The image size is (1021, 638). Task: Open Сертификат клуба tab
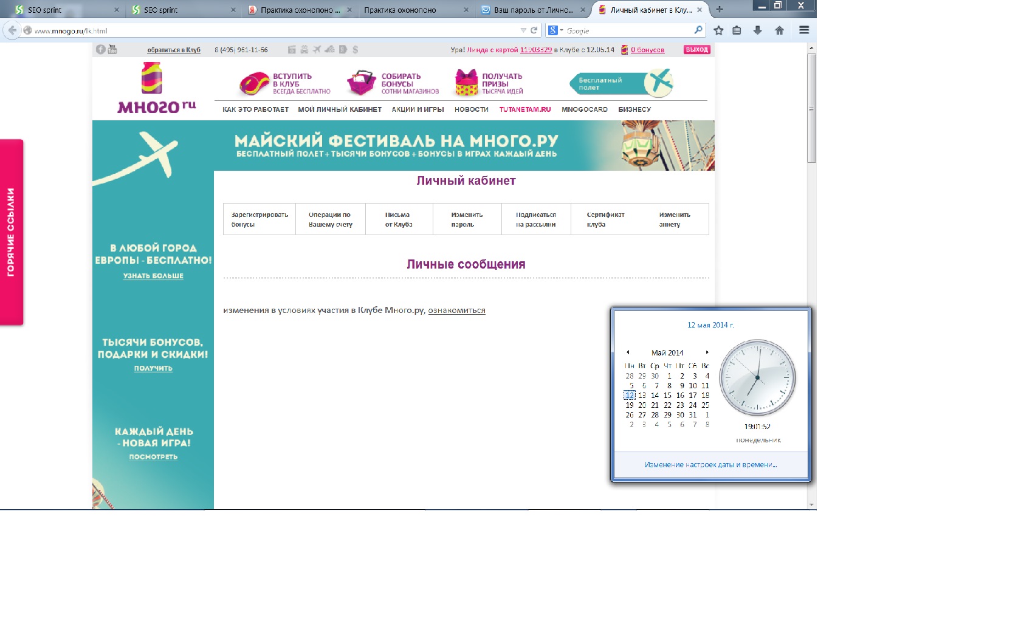point(605,219)
